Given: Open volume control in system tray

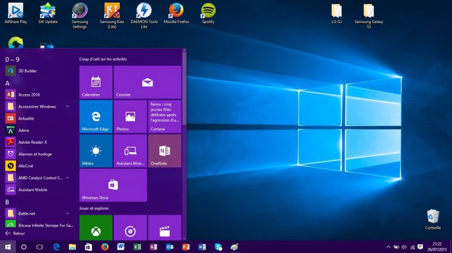Looking at the screenshot, I should coord(404,247).
